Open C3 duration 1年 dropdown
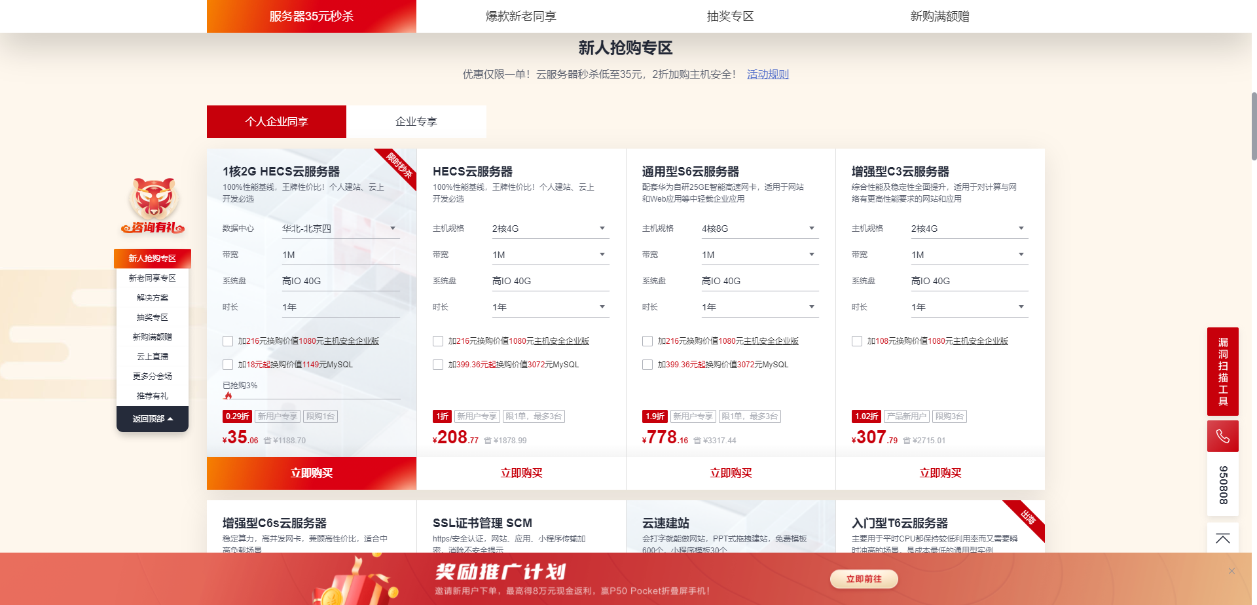 coord(970,307)
